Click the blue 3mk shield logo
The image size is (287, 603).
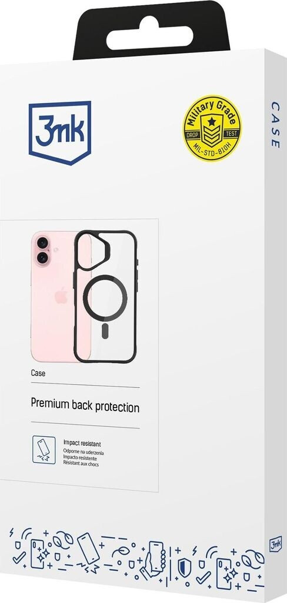60,132
